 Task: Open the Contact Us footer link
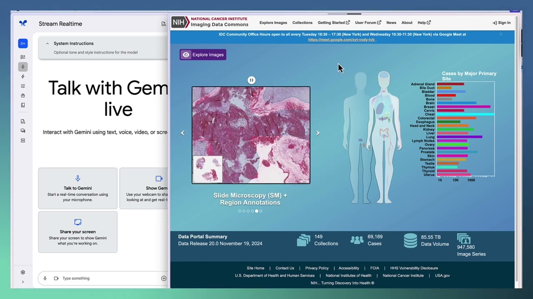(284, 268)
